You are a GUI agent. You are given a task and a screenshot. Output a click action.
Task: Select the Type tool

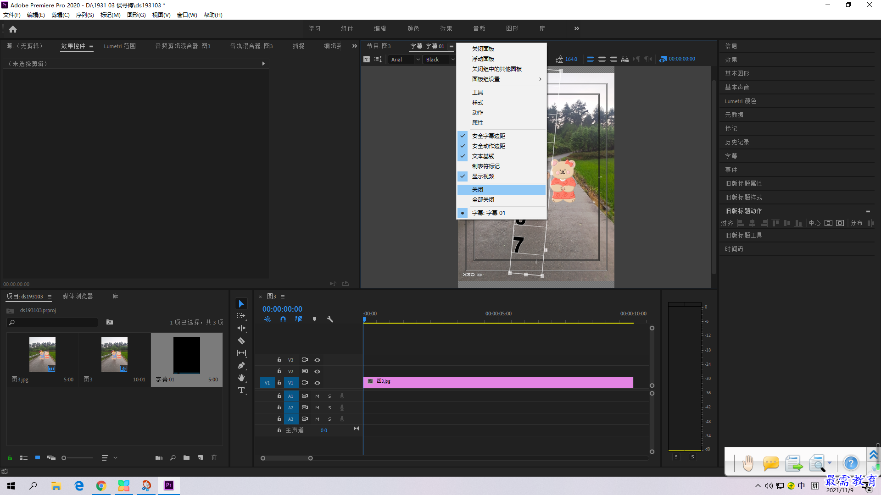point(241,390)
